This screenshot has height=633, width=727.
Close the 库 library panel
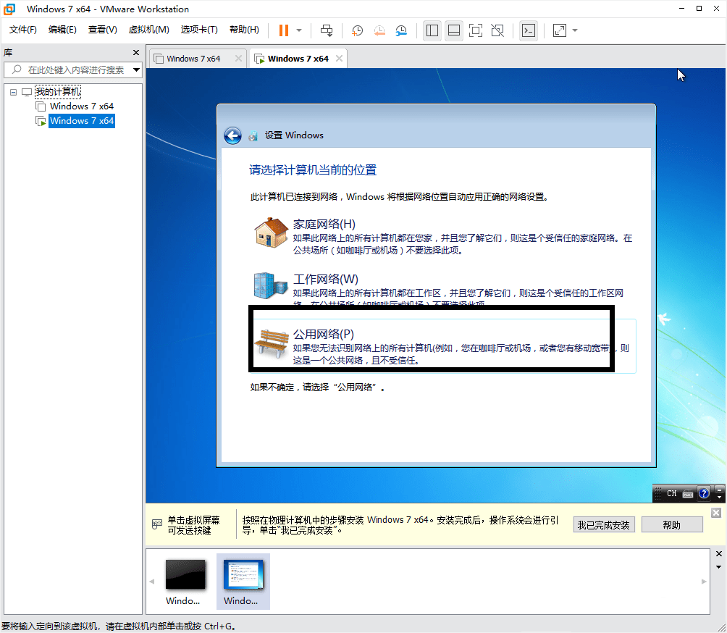pyautogui.click(x=136, y=52)
